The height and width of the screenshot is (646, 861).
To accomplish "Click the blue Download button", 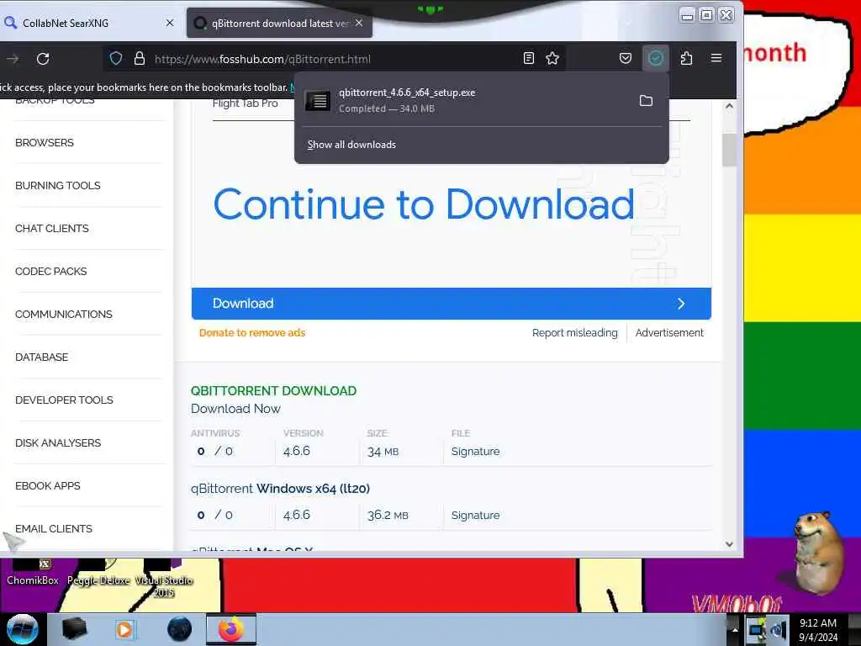I will 451,303.
